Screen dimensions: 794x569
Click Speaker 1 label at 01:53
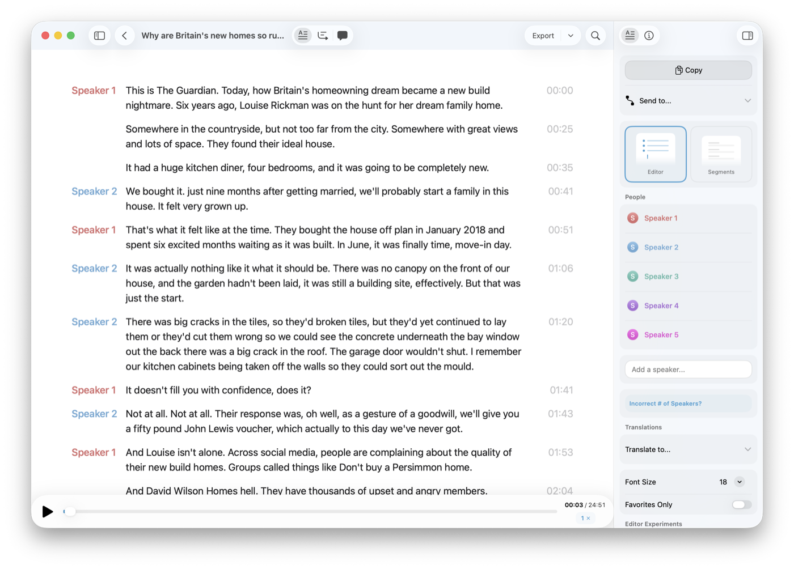[94, 453]
